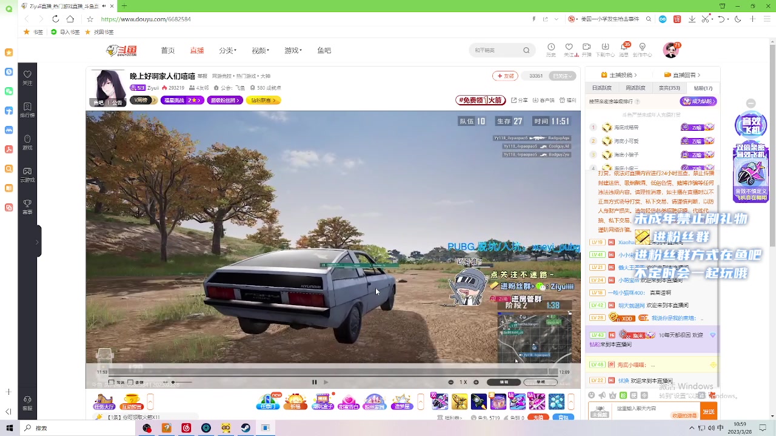Click the site search input field
The width and height of the screenshot is (776, 436).
point(496,50)
